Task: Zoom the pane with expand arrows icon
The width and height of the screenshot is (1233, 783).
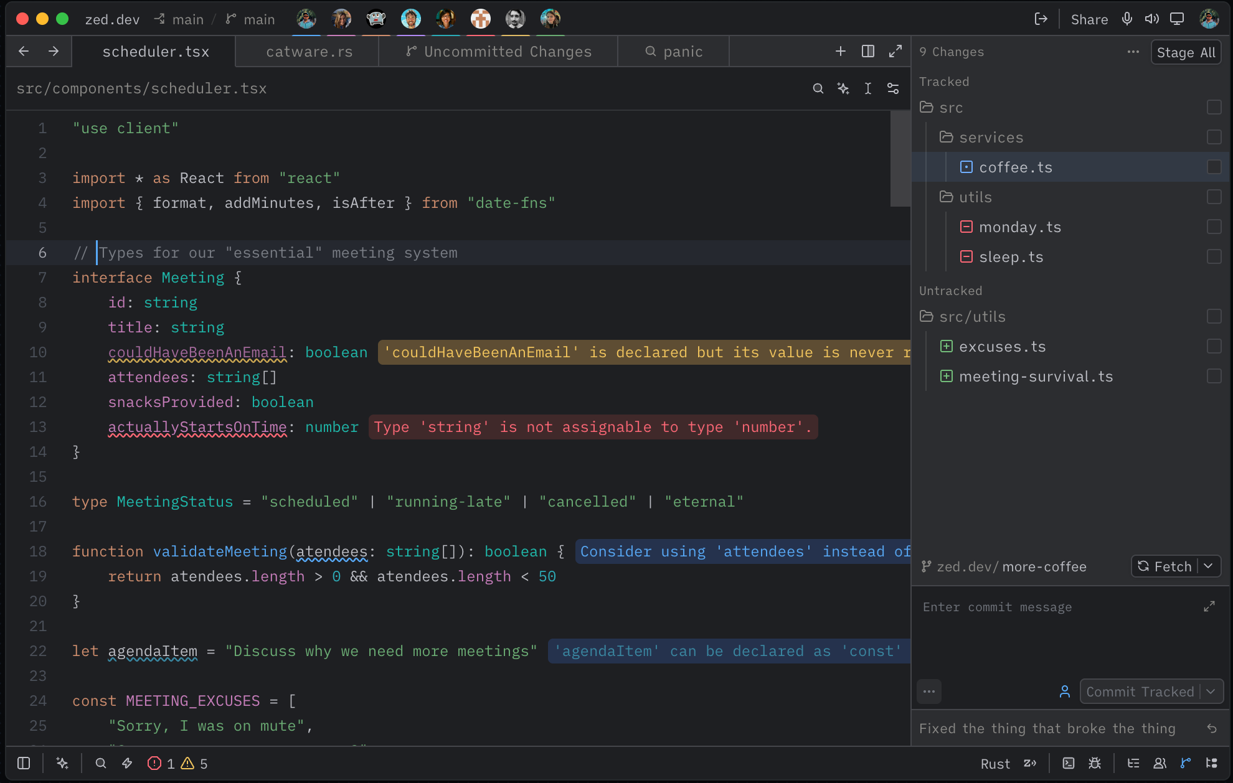Action: 895,51
